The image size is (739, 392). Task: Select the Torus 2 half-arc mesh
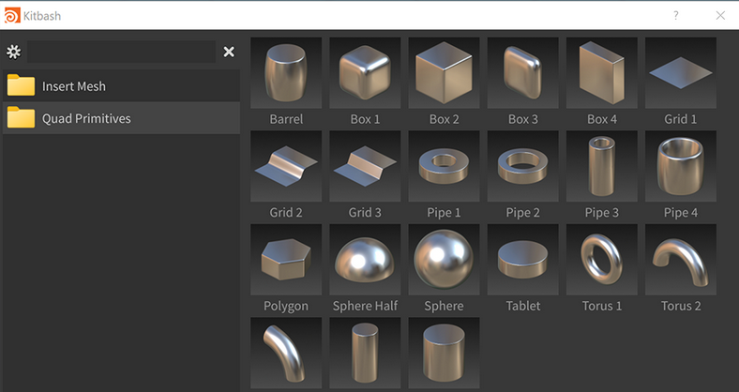[680, 259]
